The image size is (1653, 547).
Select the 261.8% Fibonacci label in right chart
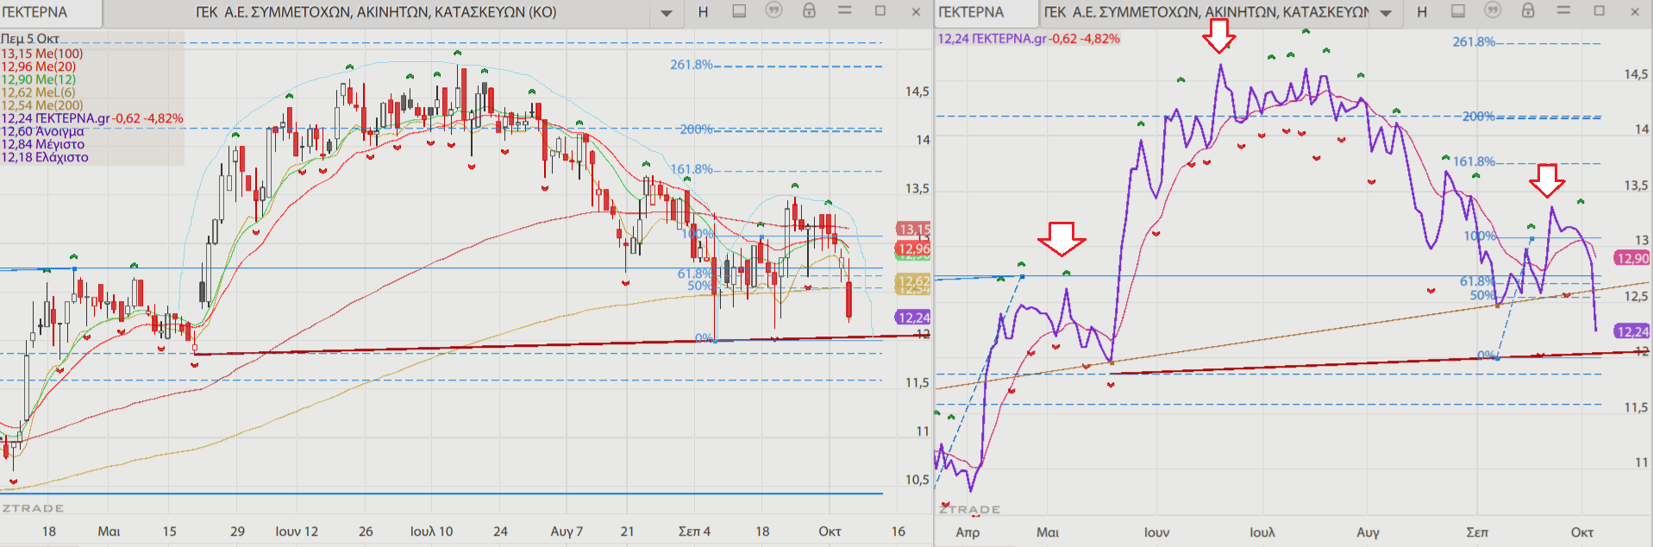pos(1474,41)
